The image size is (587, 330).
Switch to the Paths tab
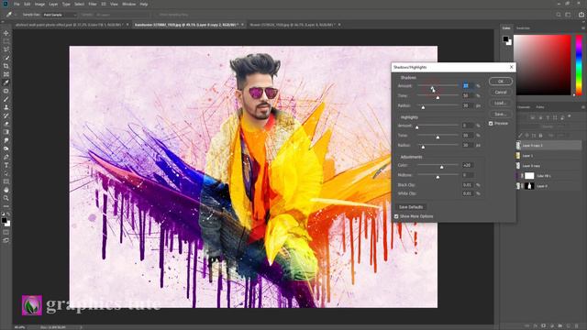point(540,107)
